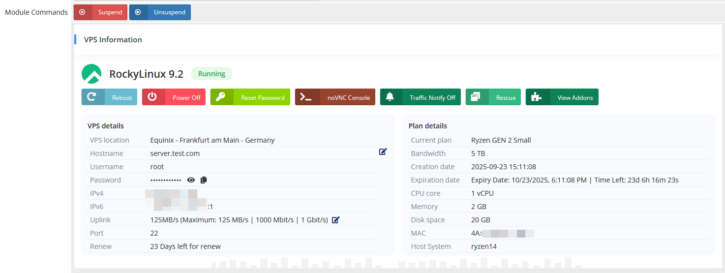Copy the password to clipboard
This screenshot has height=273, width=725.
(x=204, y=180)
